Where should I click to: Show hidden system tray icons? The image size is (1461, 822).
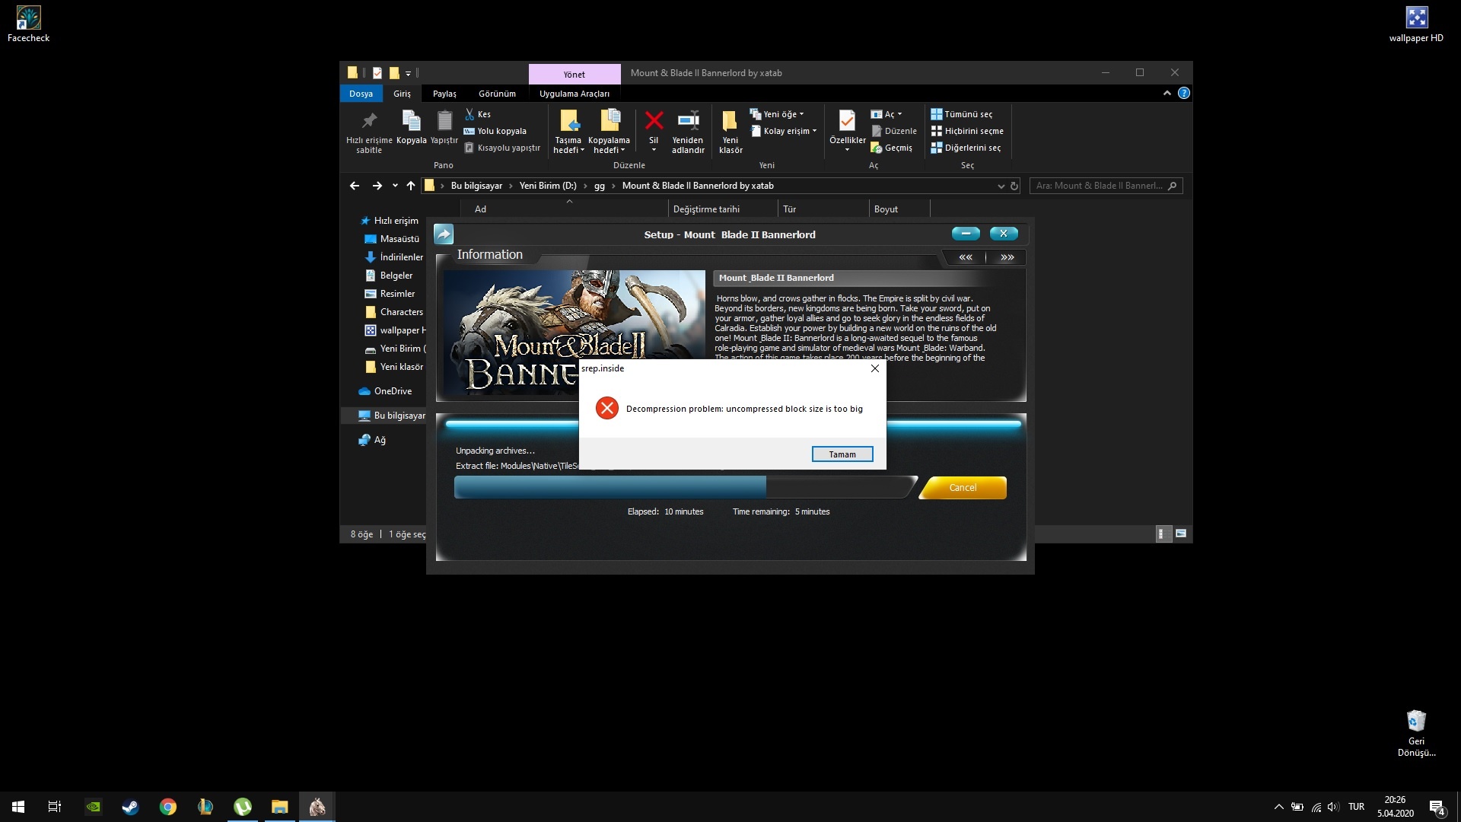(x=1278, y=807)
